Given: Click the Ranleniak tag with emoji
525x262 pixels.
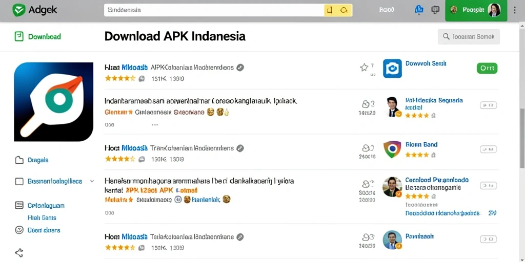Looking at the screenshot, I should 207,200.
